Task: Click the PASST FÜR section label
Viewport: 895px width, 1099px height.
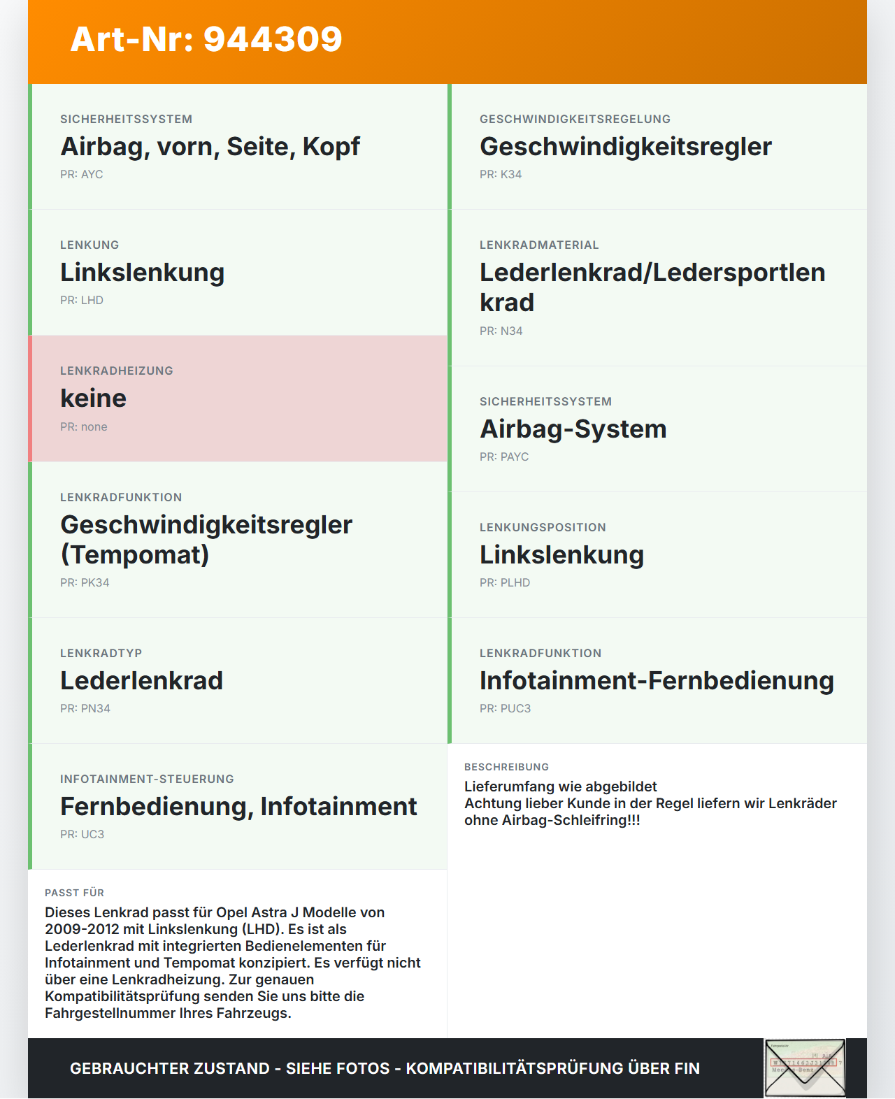Action: (x=74, y=893)
